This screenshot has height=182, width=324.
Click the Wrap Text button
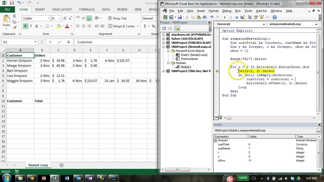pos(117,18)
